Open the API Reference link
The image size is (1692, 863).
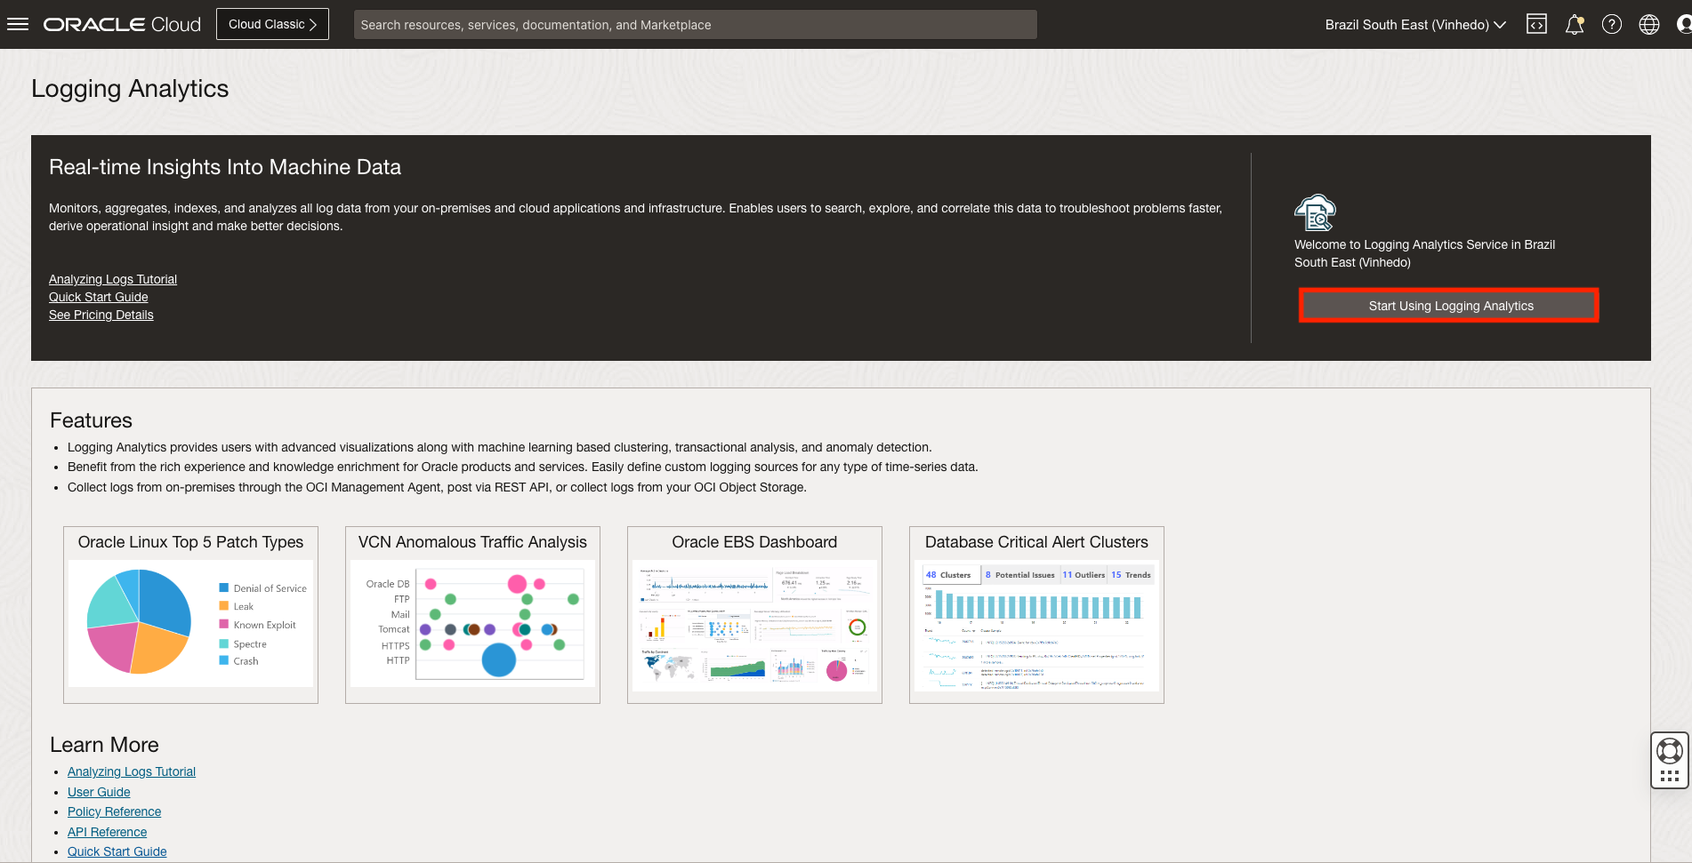coord(107,831)
